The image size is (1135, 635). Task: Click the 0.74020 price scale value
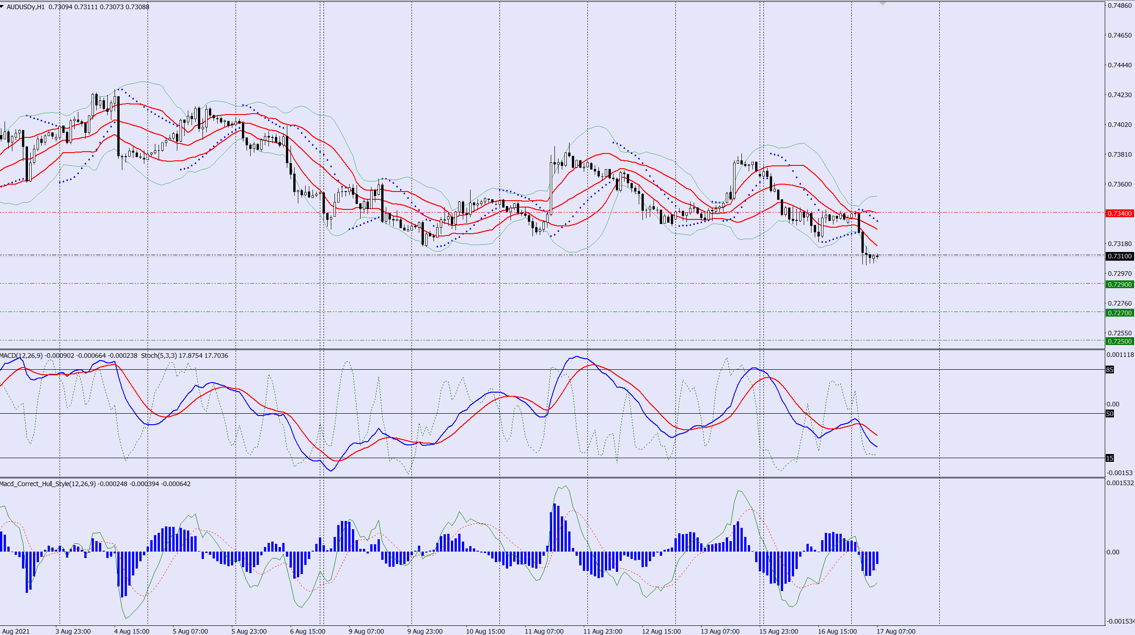(x=1120, y=125)
